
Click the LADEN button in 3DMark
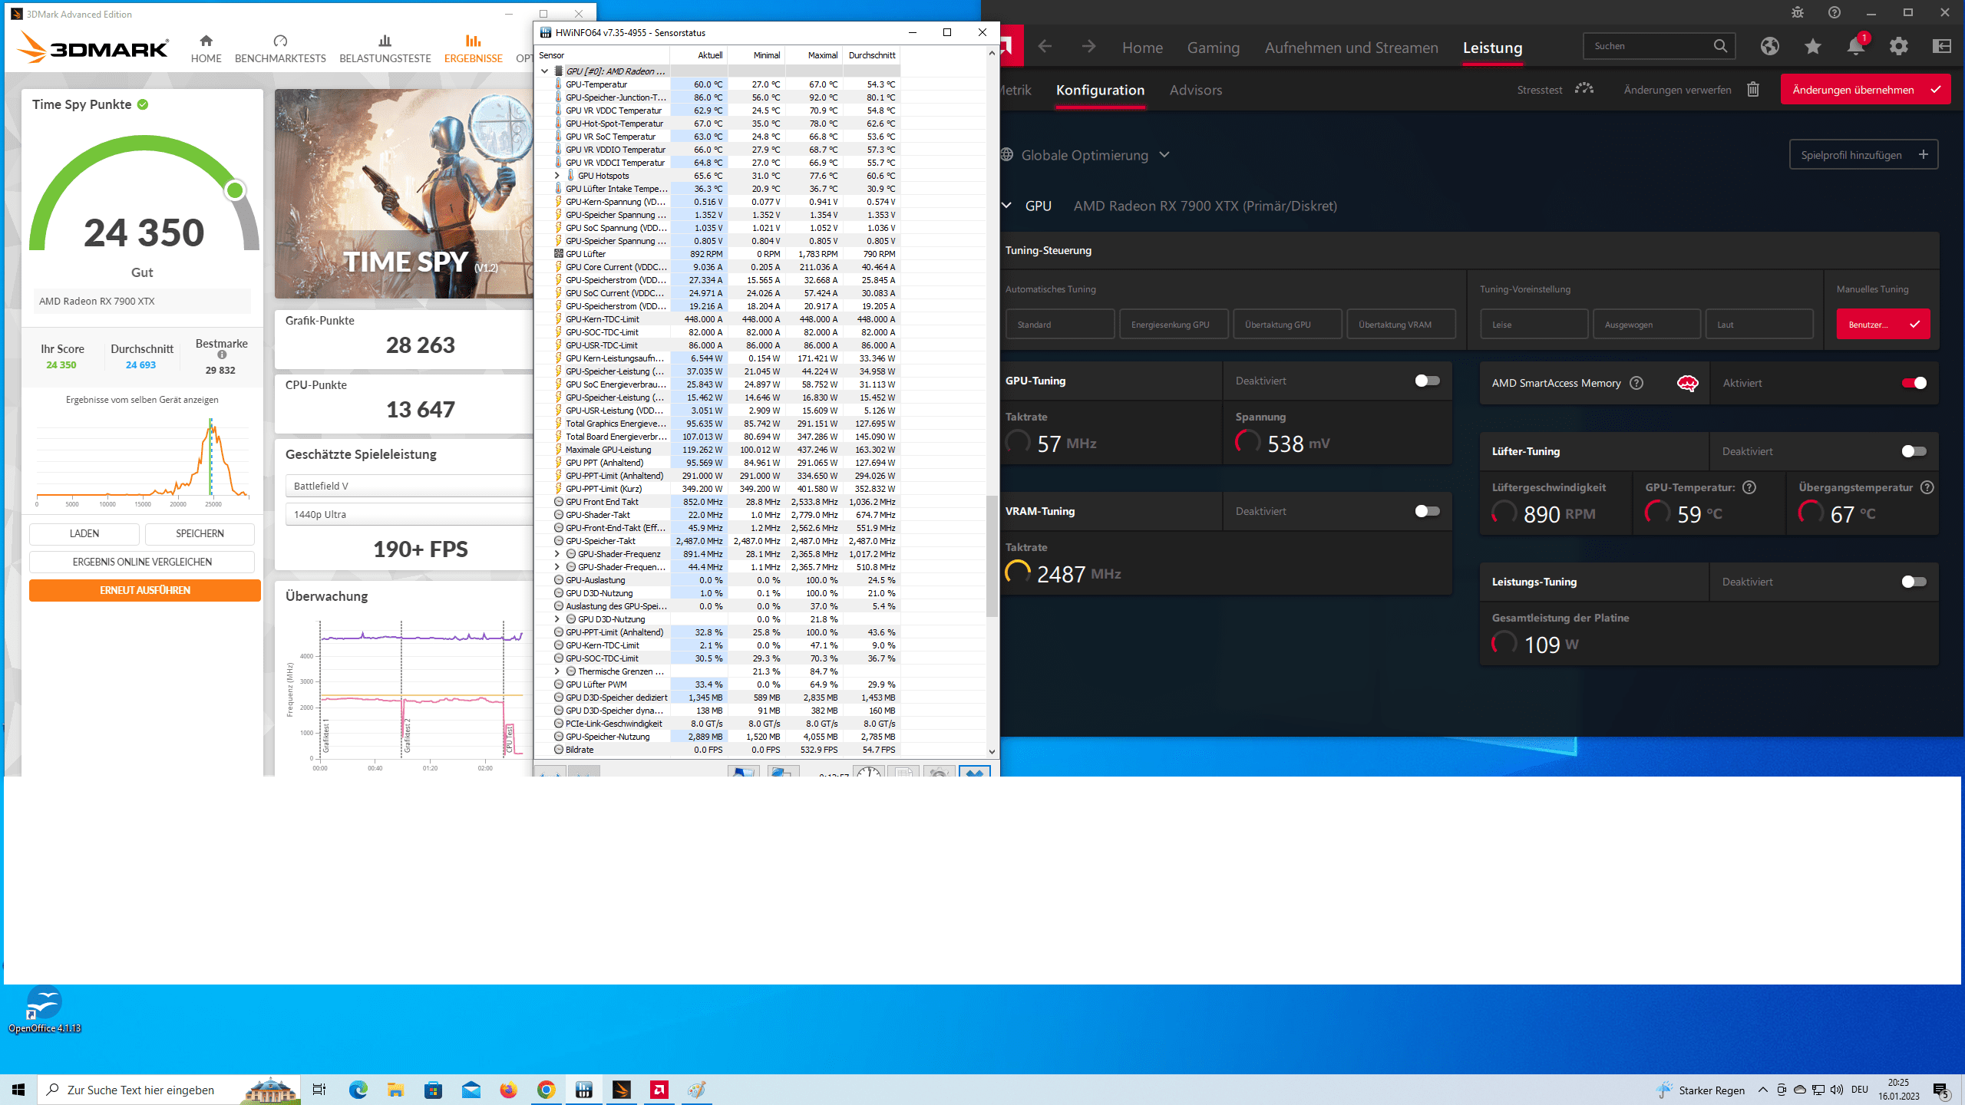click(x=84, y=533)
